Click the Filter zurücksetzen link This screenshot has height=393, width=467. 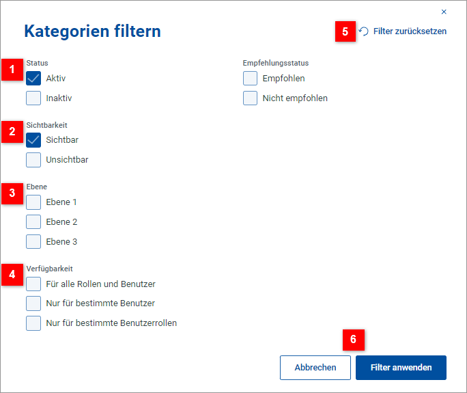pos(410,31)
